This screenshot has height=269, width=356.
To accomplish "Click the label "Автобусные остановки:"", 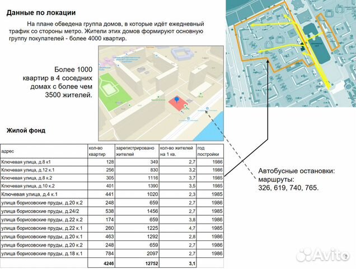I will [297, 171].
